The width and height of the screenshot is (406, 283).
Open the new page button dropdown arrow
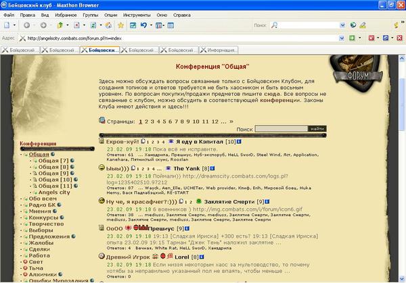(14, 25)
